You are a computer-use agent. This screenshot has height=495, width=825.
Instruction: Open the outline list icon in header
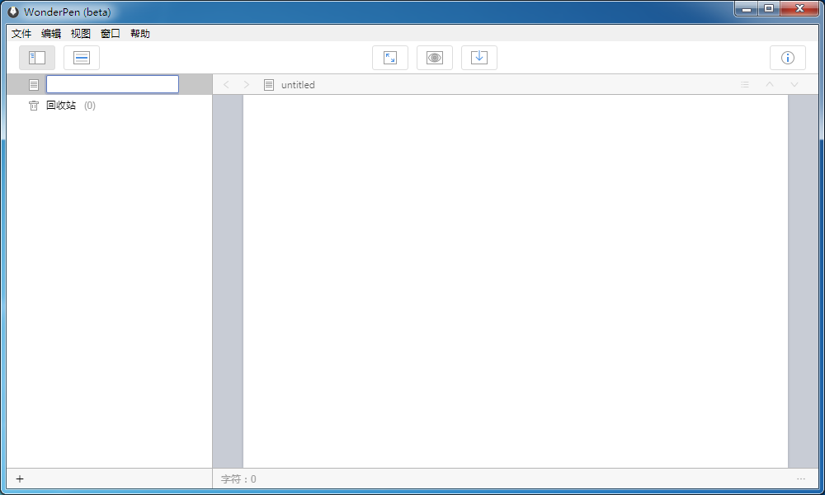pos(745,85)
